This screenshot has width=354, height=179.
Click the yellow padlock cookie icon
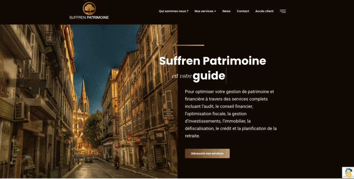tap(348, 174)
